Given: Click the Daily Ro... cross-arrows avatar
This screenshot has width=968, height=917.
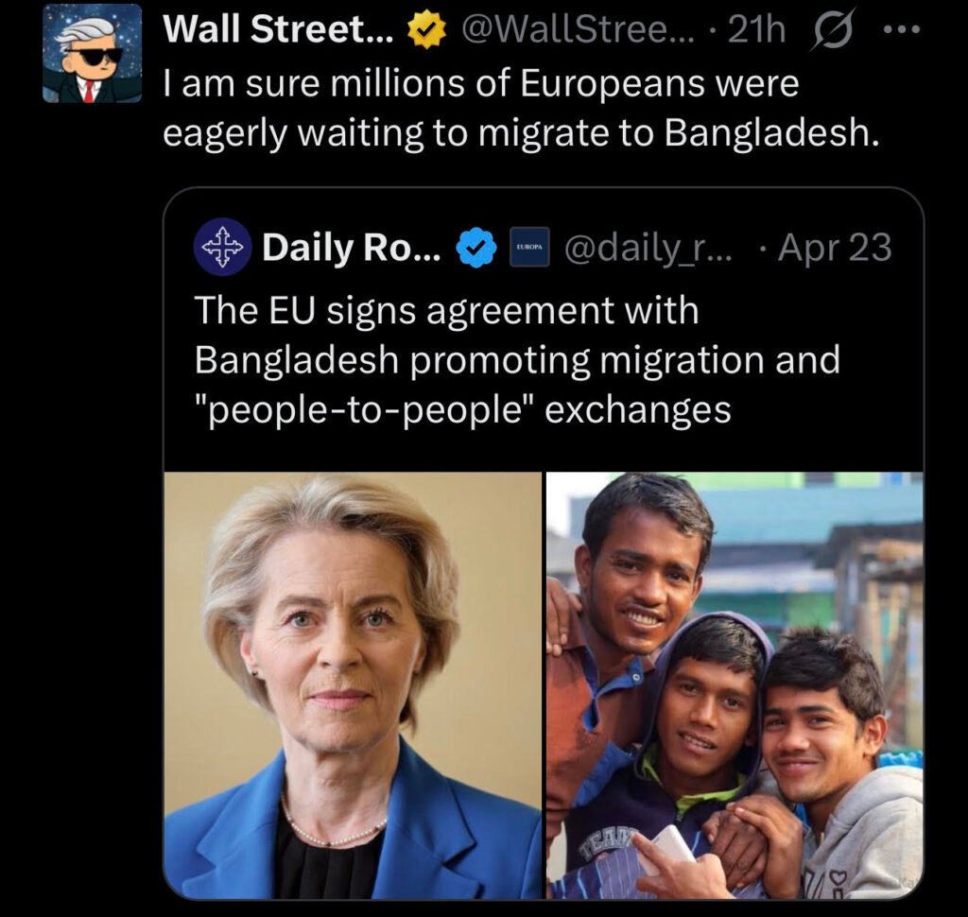Looking at the screenshot, I should click(x=222, y=248).
